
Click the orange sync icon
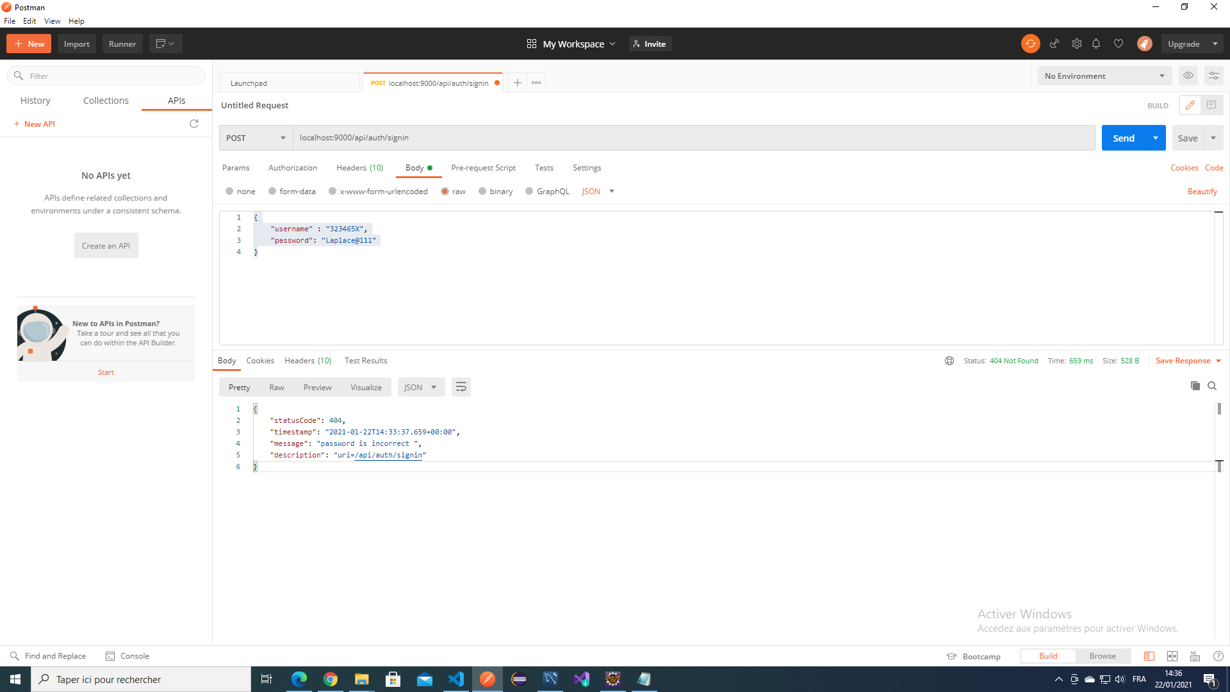1030,44
